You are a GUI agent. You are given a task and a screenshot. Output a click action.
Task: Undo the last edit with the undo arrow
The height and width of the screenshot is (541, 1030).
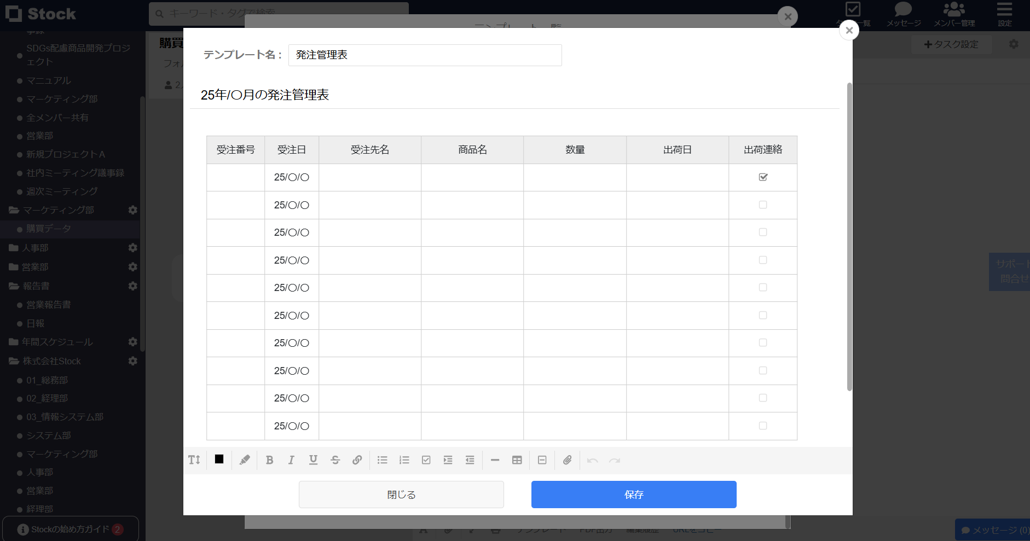pyautogui.click(x=593, y=460)
